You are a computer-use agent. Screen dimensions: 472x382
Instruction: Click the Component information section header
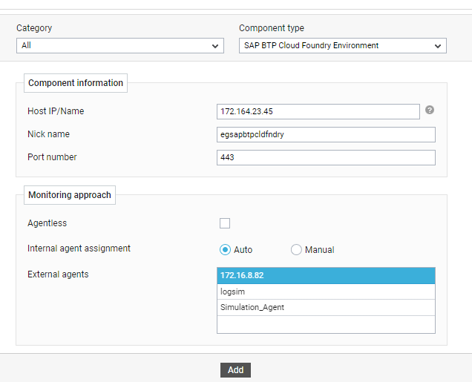pyautogui.click(x=76, y=83)
